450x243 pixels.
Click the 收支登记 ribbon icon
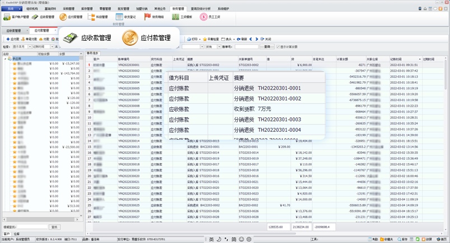[x=124, y=17]
